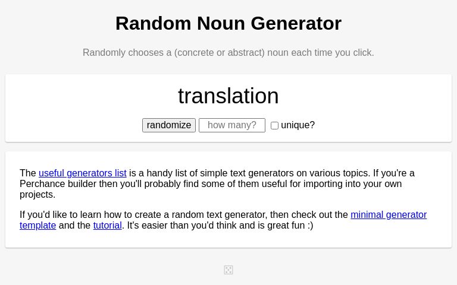Viewport: 457px width, 285px height.
Task: Click the word "Perchance" in the paragraph
Action: click(42, 184)
